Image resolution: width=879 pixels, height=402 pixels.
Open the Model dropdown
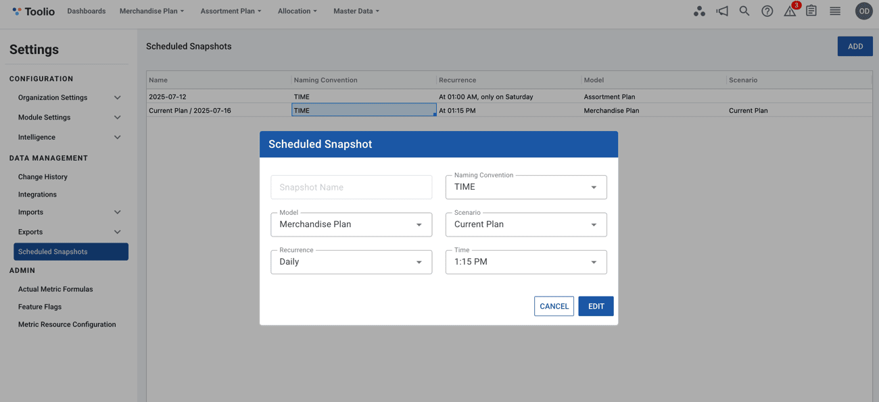pyautogui.click(x=351, y=224)
